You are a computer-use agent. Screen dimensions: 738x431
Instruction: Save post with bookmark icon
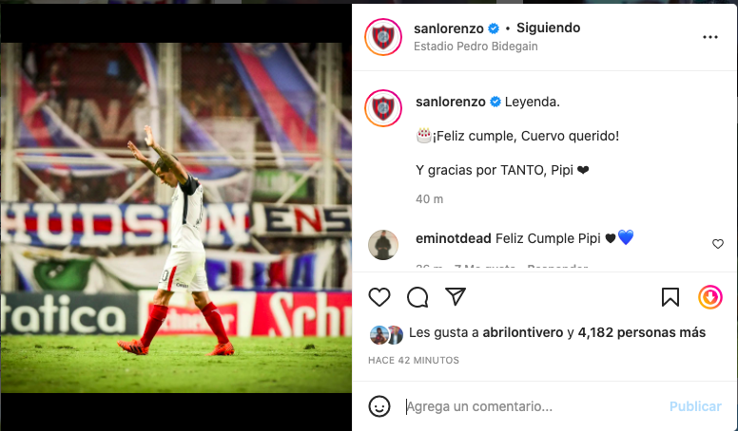point(670,297)
